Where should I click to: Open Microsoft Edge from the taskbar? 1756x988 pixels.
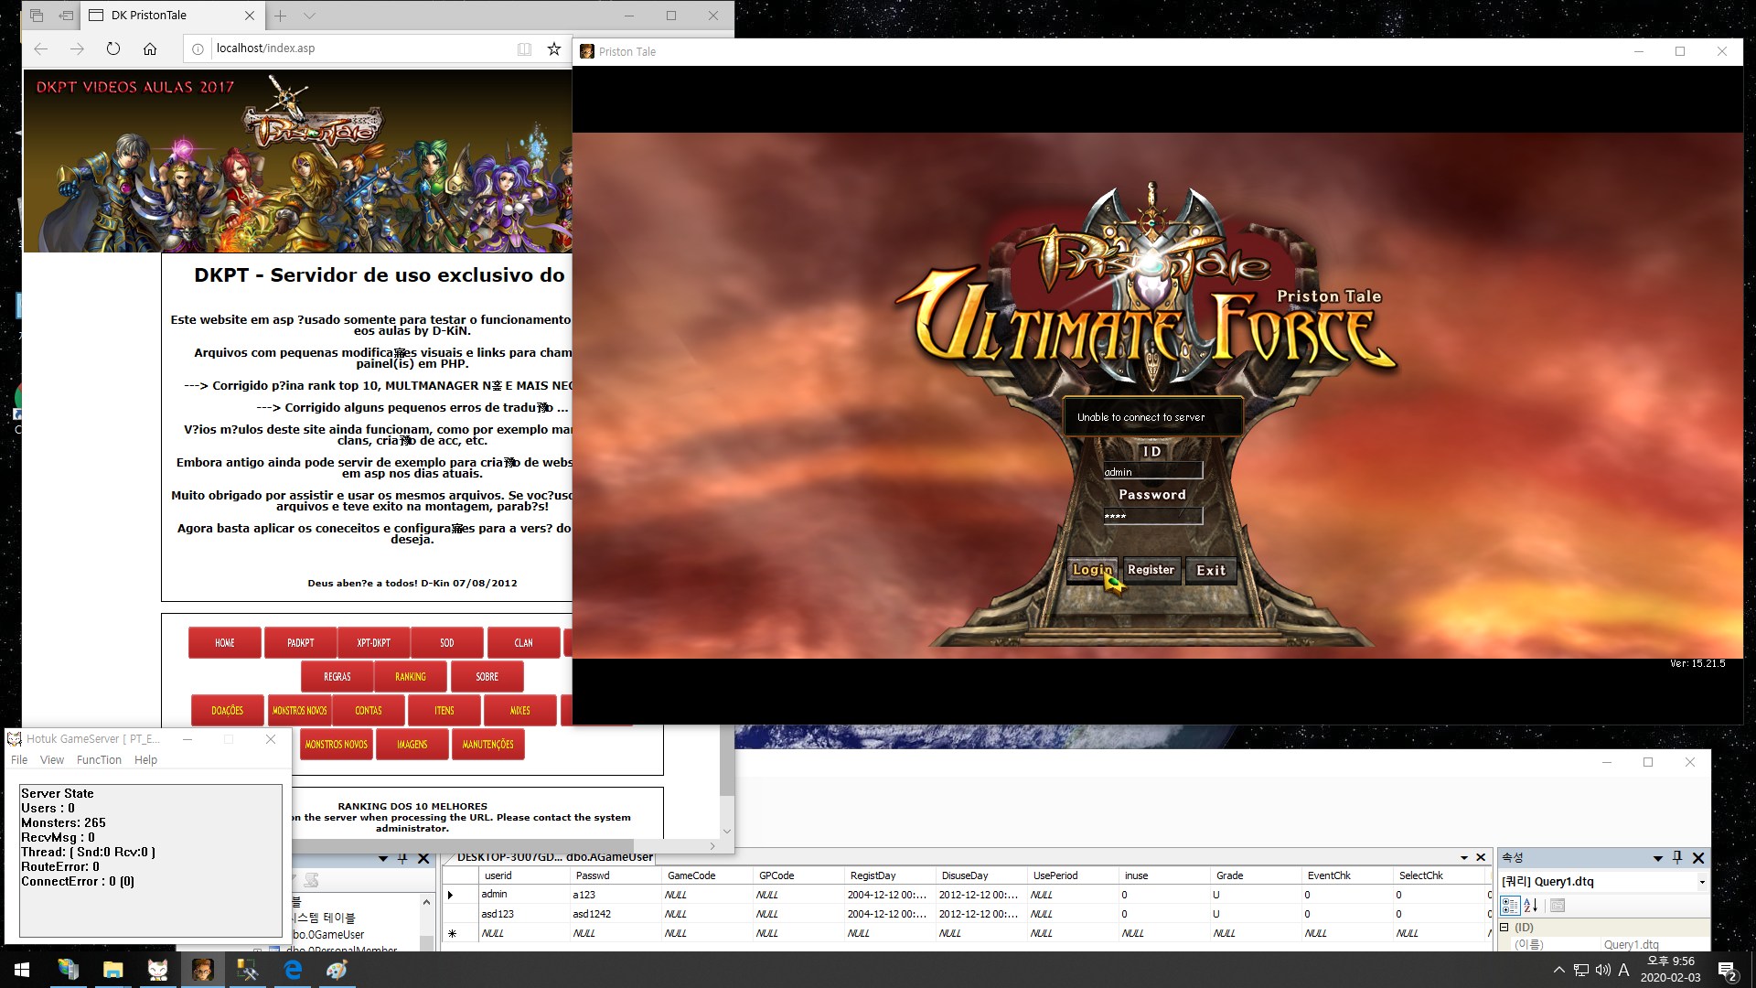pos(293,970)
